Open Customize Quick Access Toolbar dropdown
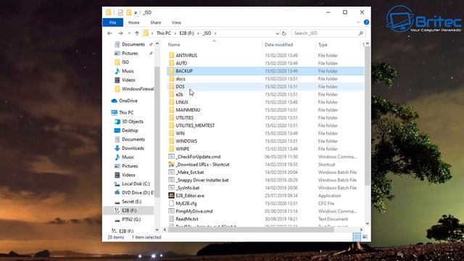 click(x=136, y=13)
